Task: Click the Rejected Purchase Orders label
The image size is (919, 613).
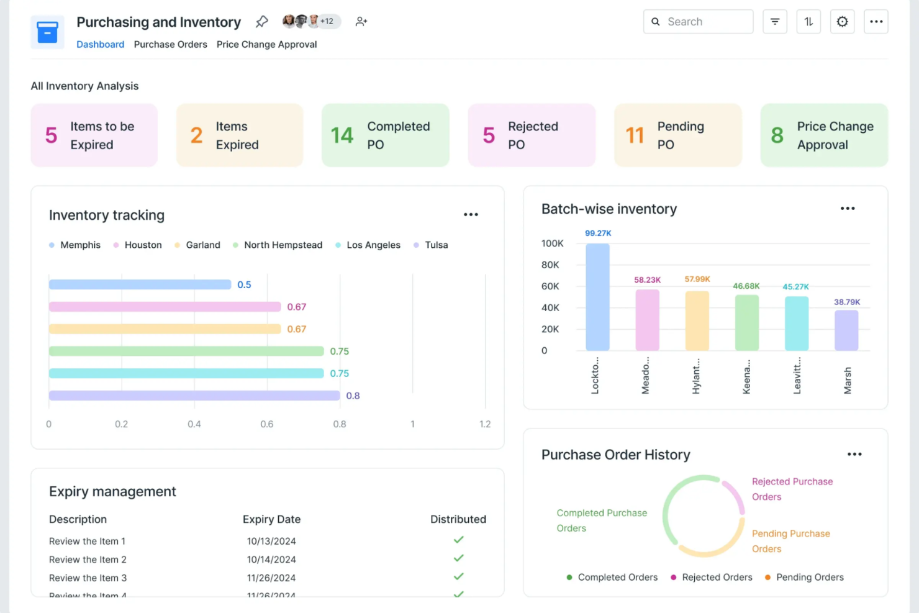Action: click(x=792, y=489)
